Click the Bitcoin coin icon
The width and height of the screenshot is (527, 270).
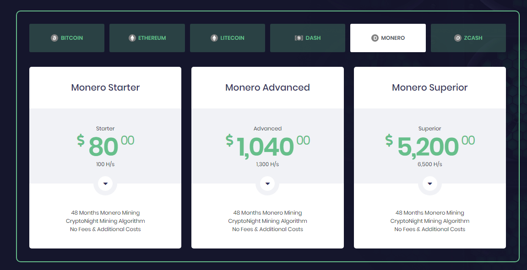click(54, 38)
